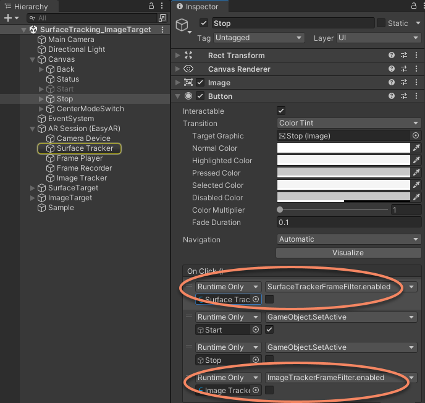This screenshot has width=425, height=403.
Task: Open the Layer UI dropdown
Action: [378, 38]
